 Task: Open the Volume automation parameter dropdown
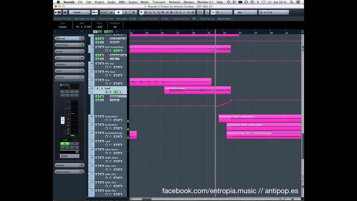point(118,97)
